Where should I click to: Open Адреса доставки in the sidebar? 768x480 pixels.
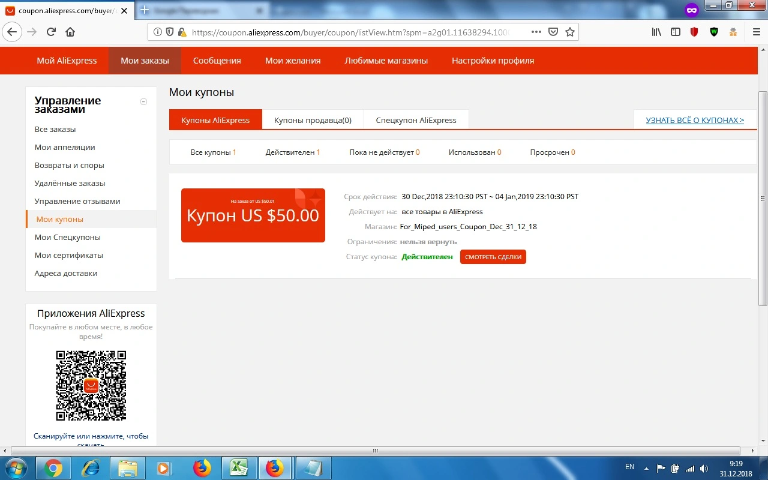point(66,274)
